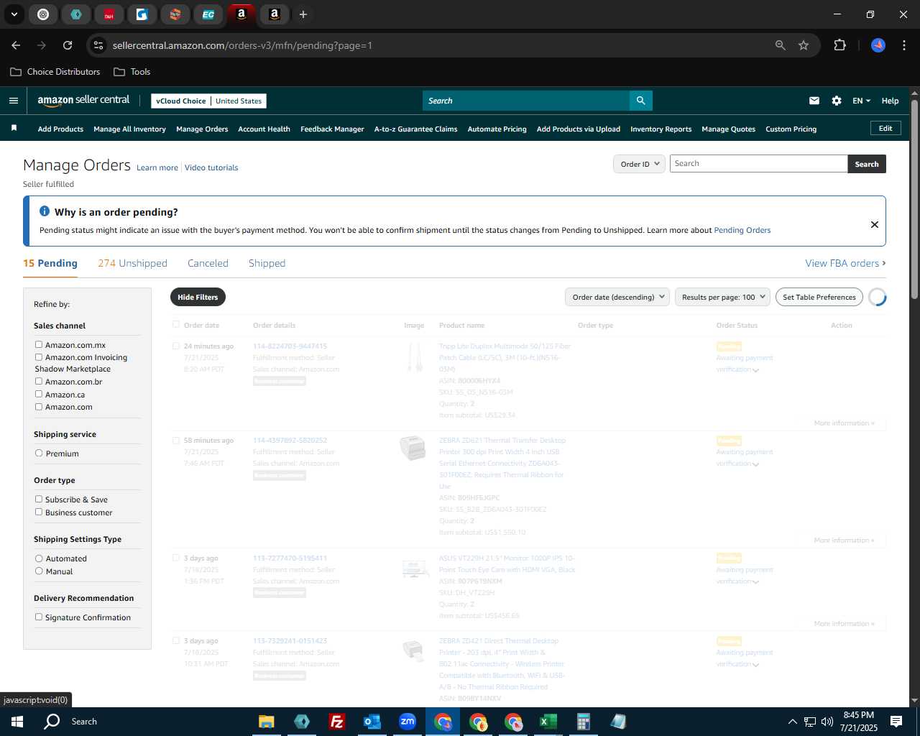
Task: Open the View FBA orders link
Action: pos(845,263)
